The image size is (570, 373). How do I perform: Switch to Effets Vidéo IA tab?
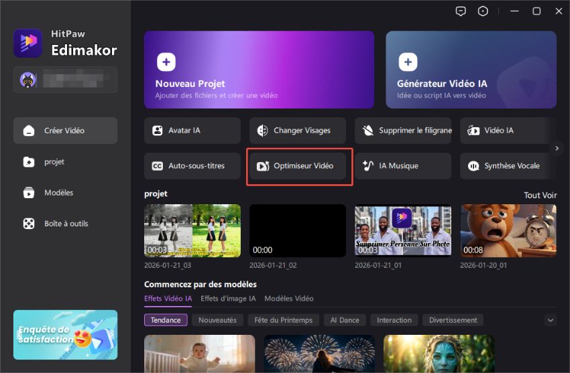click(168, 299)
